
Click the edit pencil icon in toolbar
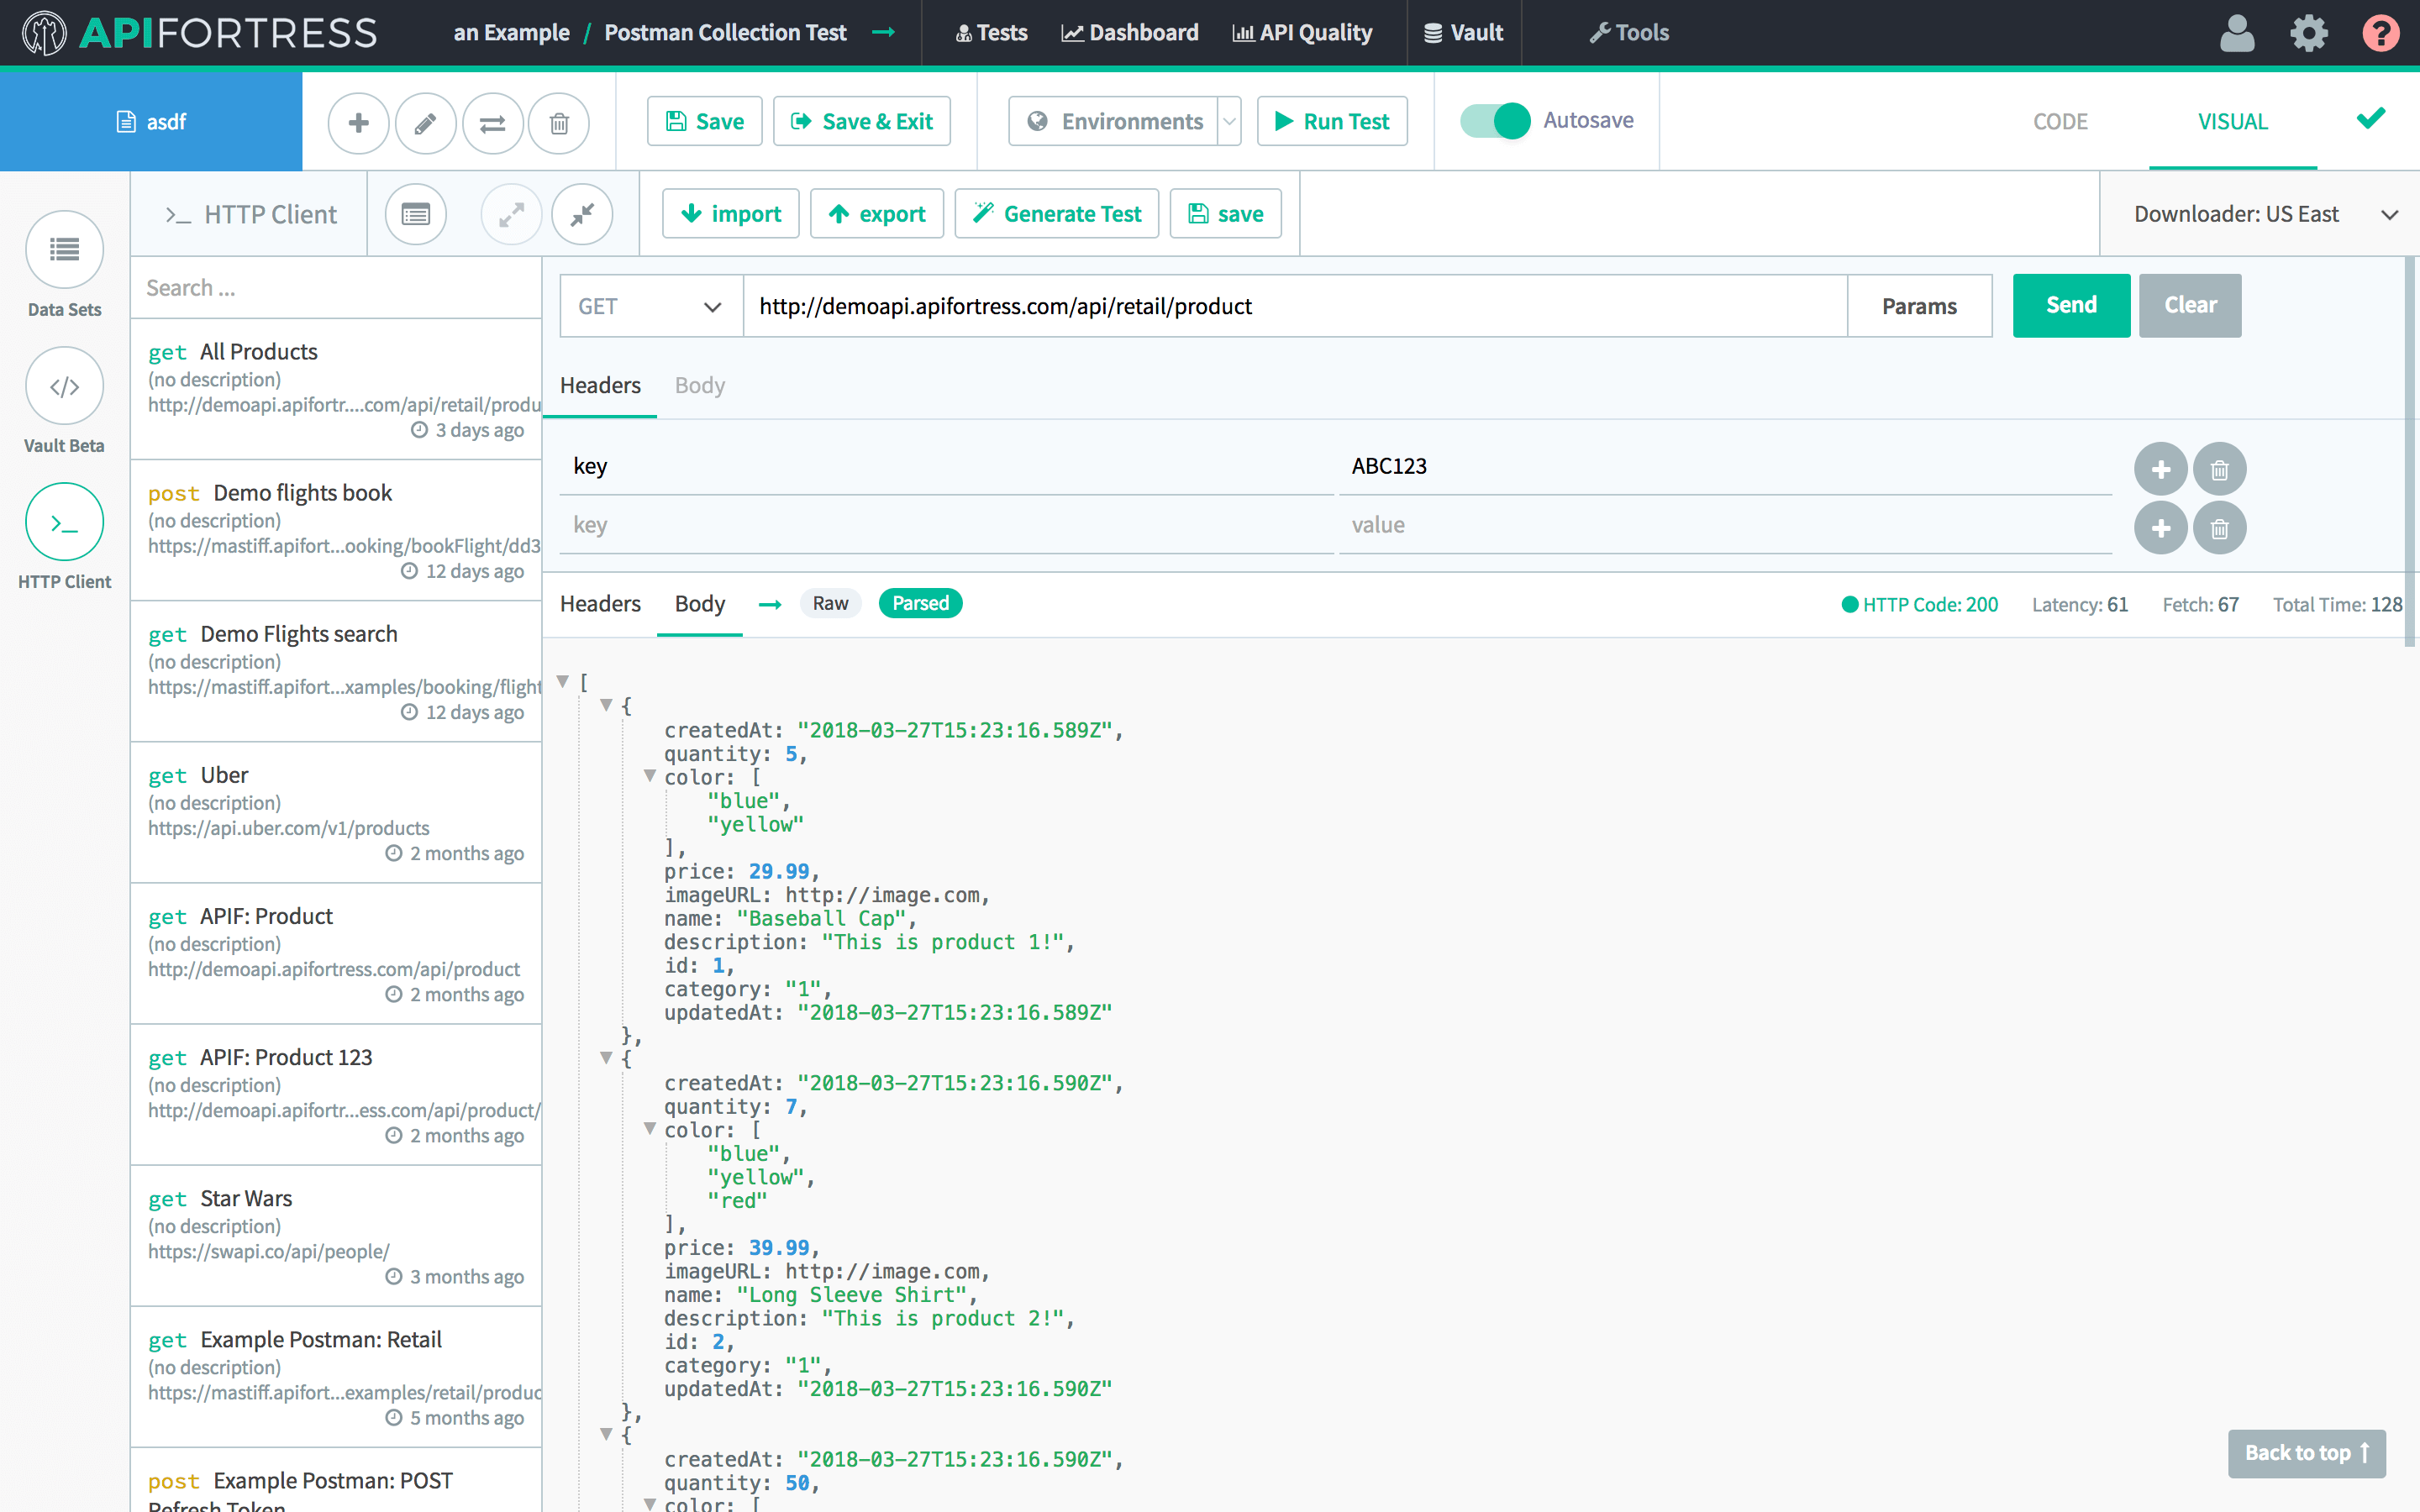pos(423,120)
